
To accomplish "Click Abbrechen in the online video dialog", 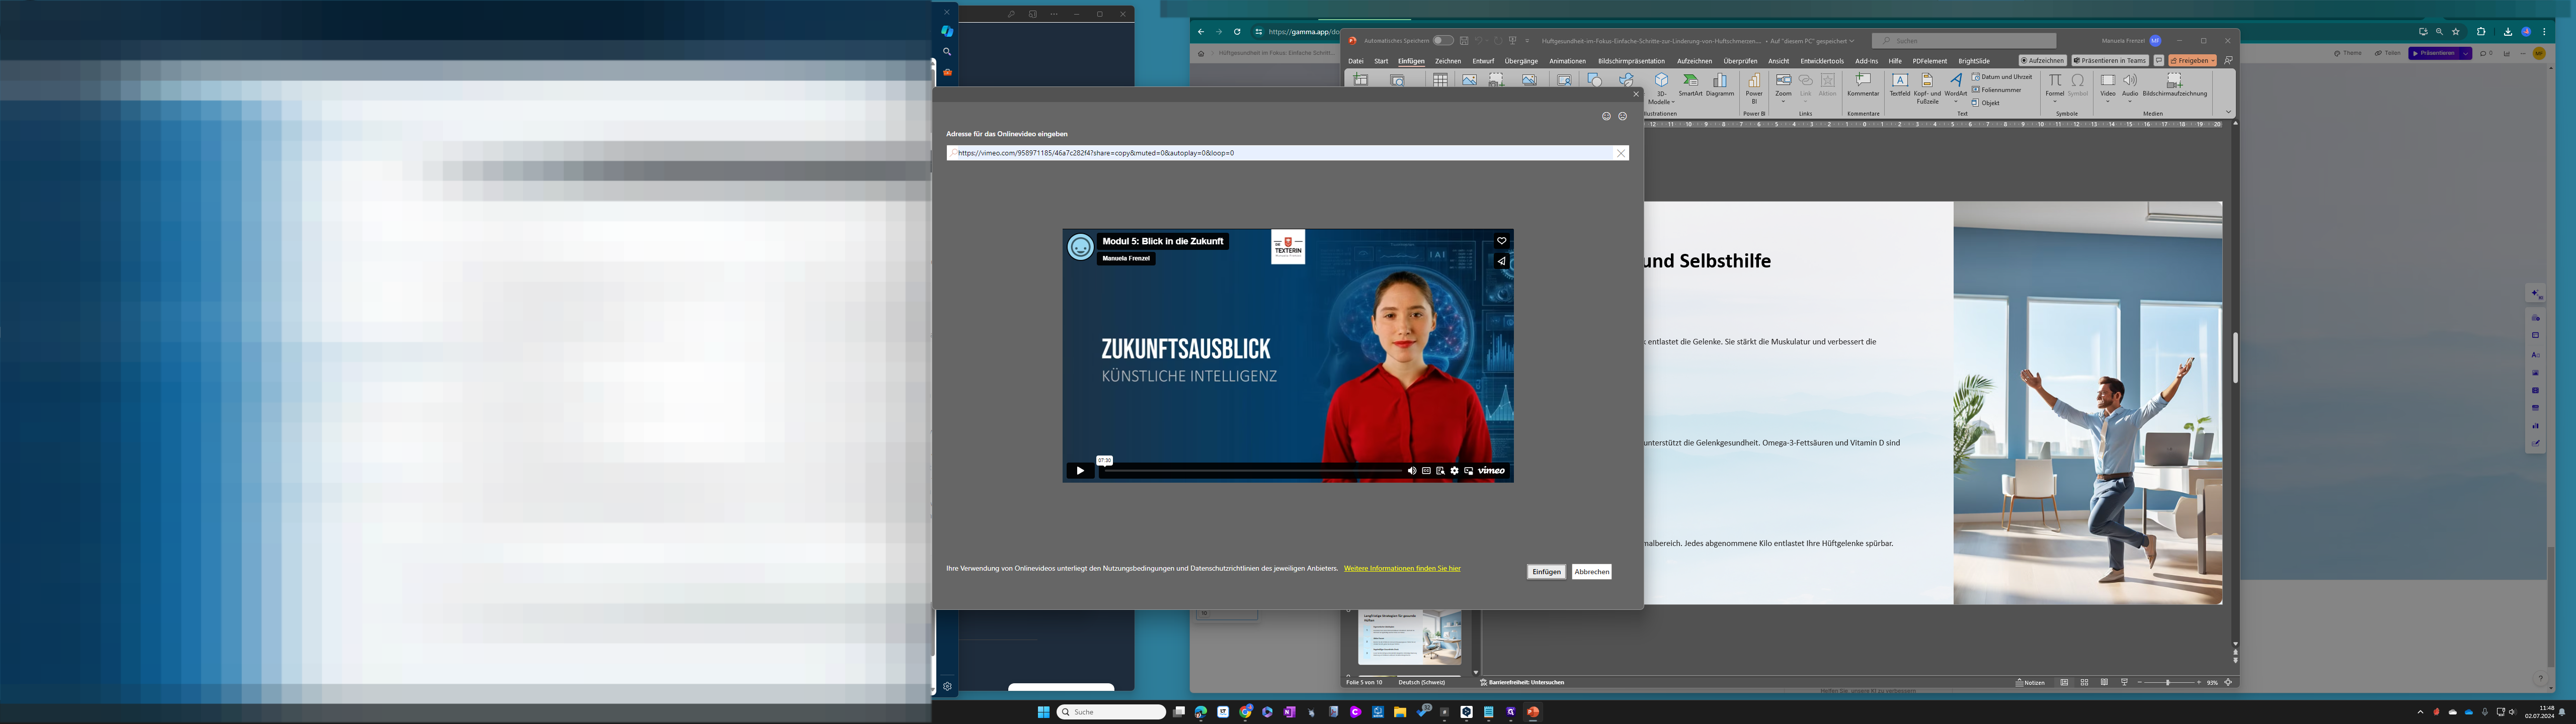I will (x=1591, y=572).
